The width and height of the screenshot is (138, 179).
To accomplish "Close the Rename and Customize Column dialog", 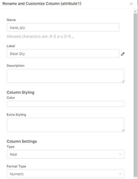I will [131, 4].
